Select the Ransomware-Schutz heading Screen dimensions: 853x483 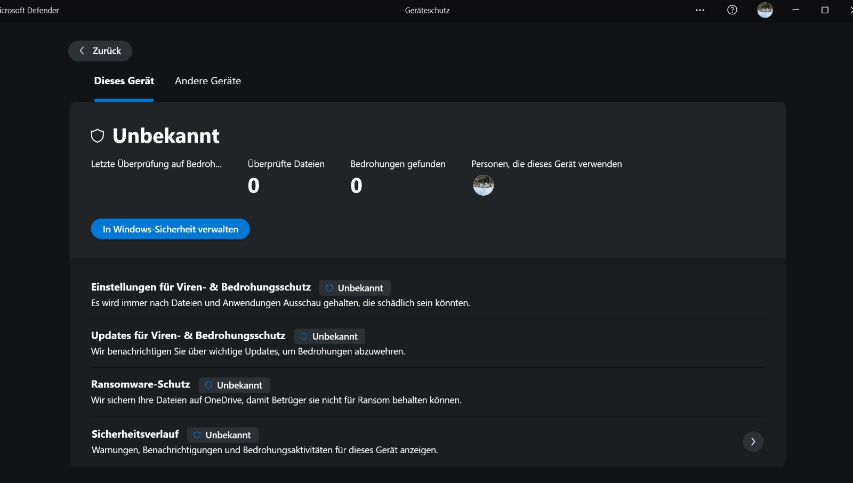point(140,384)
